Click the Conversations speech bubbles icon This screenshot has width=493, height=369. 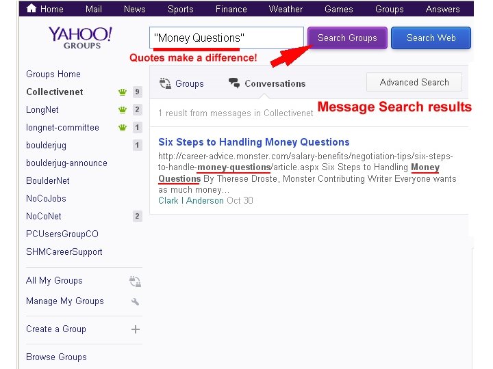coord(234,83)
